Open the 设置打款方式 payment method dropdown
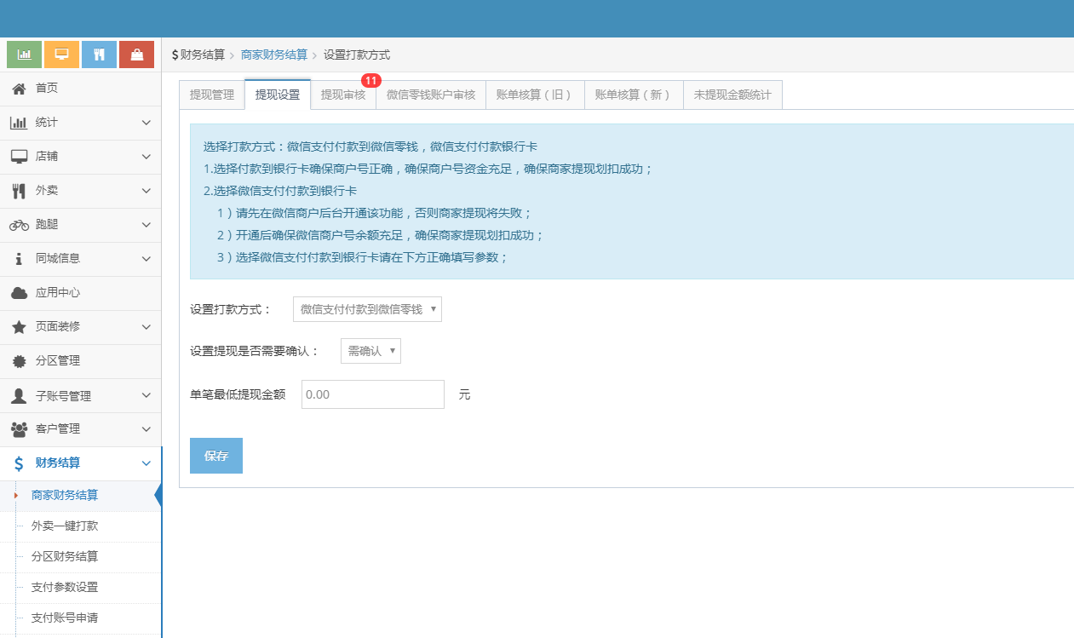The height and width of the screenshot is (638, 1074). [366, 309]
